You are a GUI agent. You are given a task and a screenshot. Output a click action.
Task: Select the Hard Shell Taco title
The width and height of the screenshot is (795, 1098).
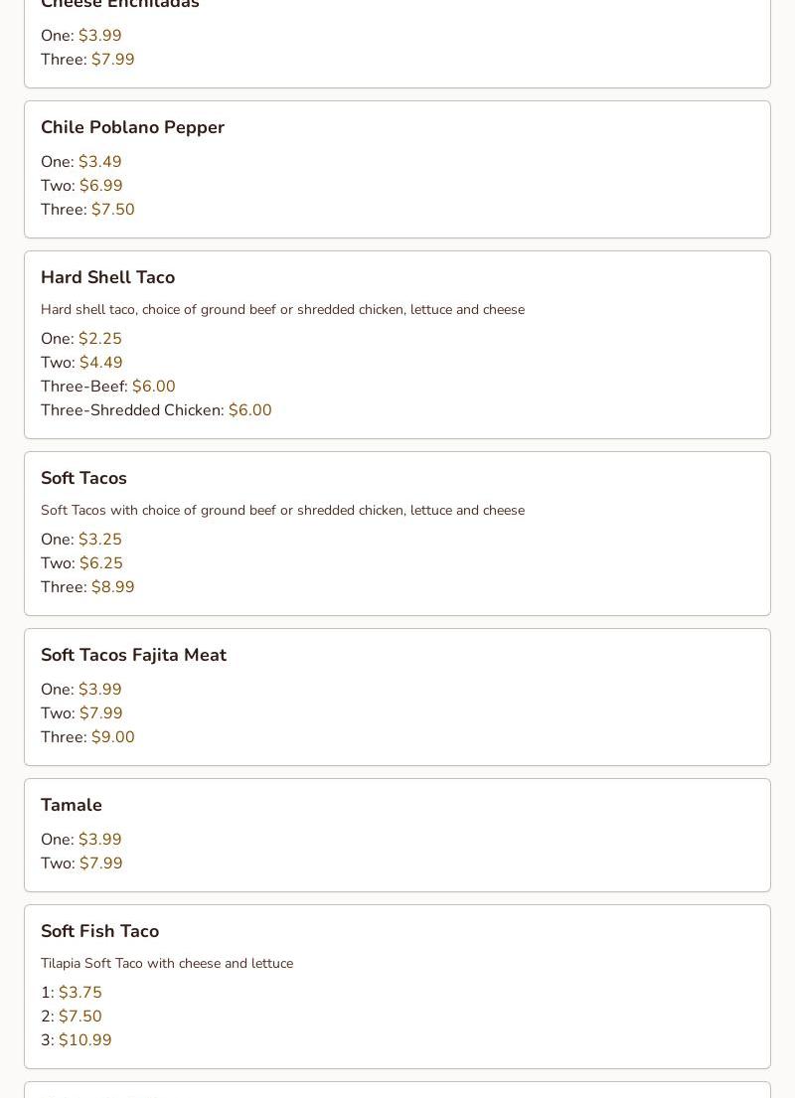tap(107, 277)
